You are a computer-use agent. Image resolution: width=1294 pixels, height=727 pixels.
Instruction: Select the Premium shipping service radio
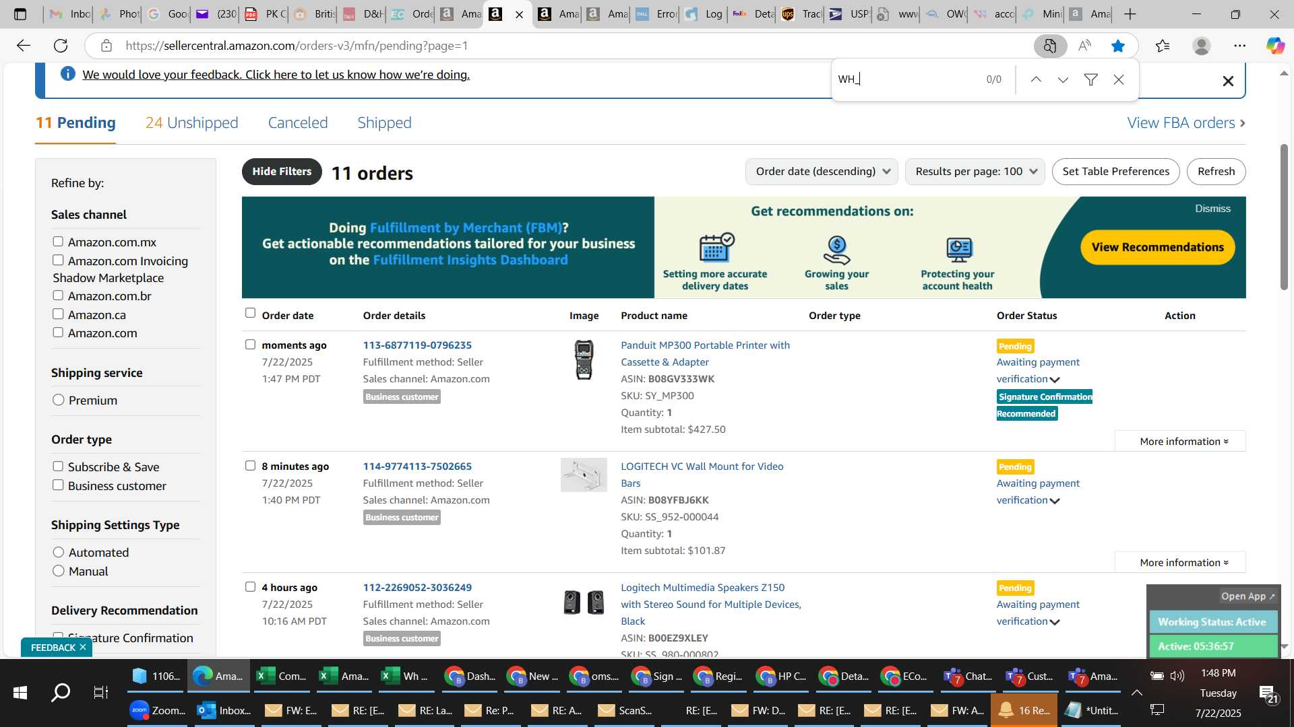(x=59, y=400)
